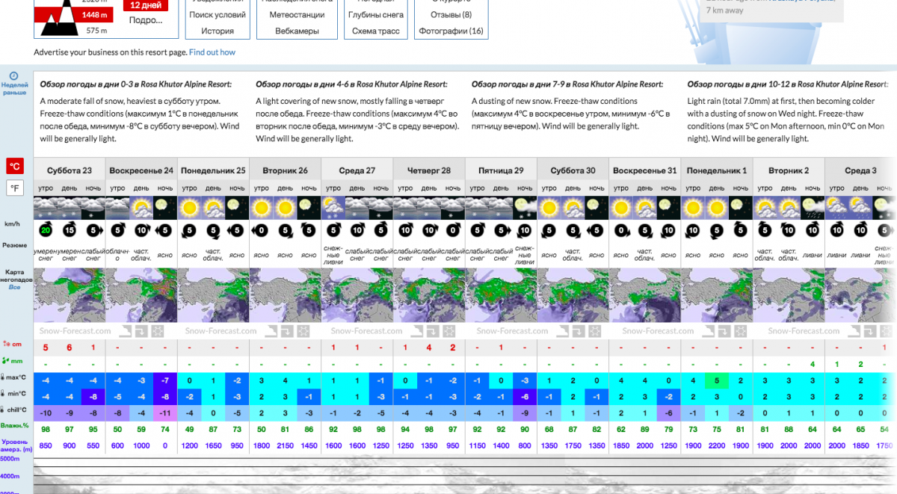Click the Суббота 23 day header
Screen dimensions: 897x494
70,170
